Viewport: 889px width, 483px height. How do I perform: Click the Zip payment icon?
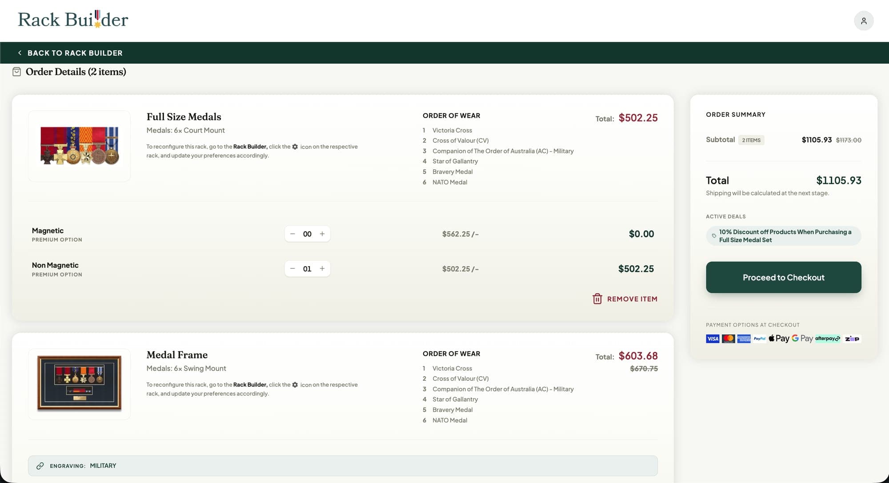point(852,339)
